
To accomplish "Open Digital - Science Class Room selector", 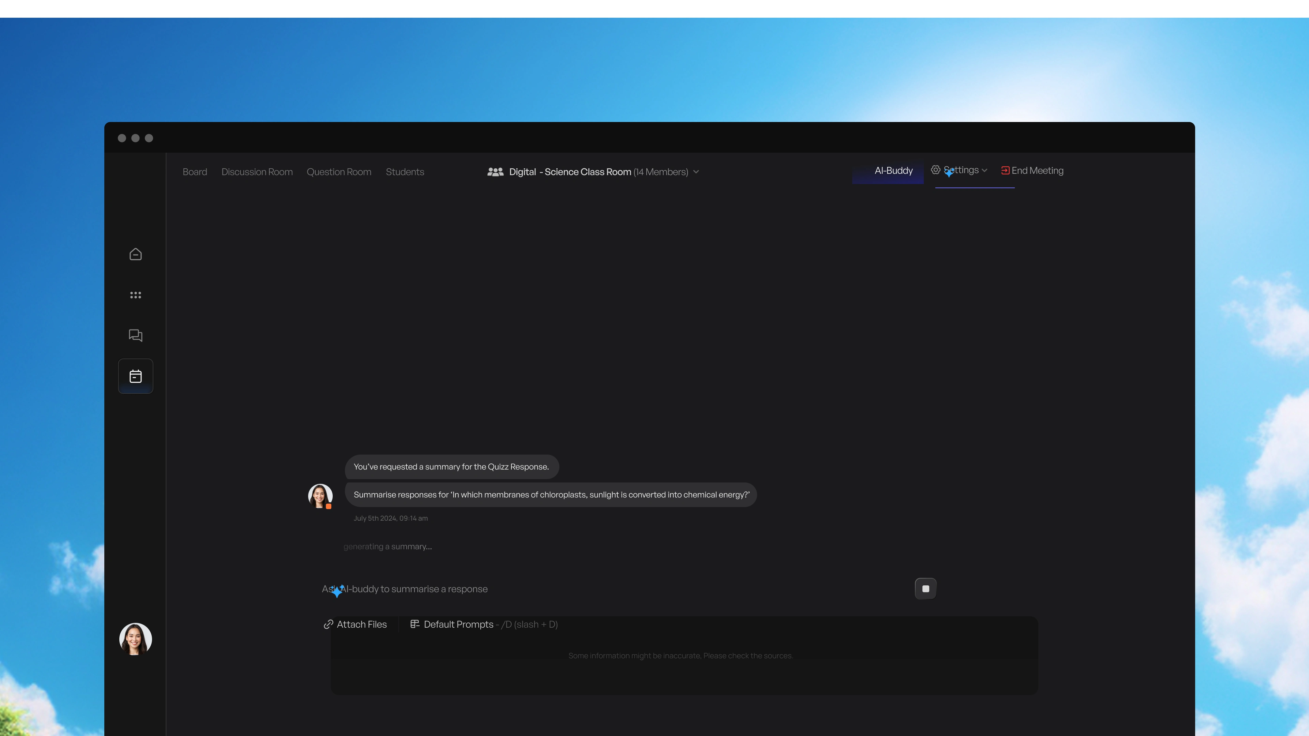I will tap(570, 172).
